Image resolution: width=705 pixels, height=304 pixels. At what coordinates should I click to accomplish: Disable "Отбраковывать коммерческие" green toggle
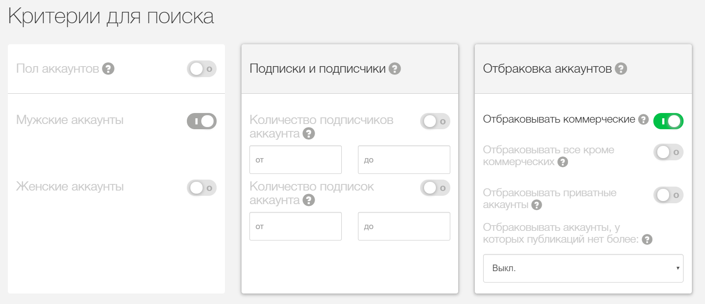click(x=668, y=121)
